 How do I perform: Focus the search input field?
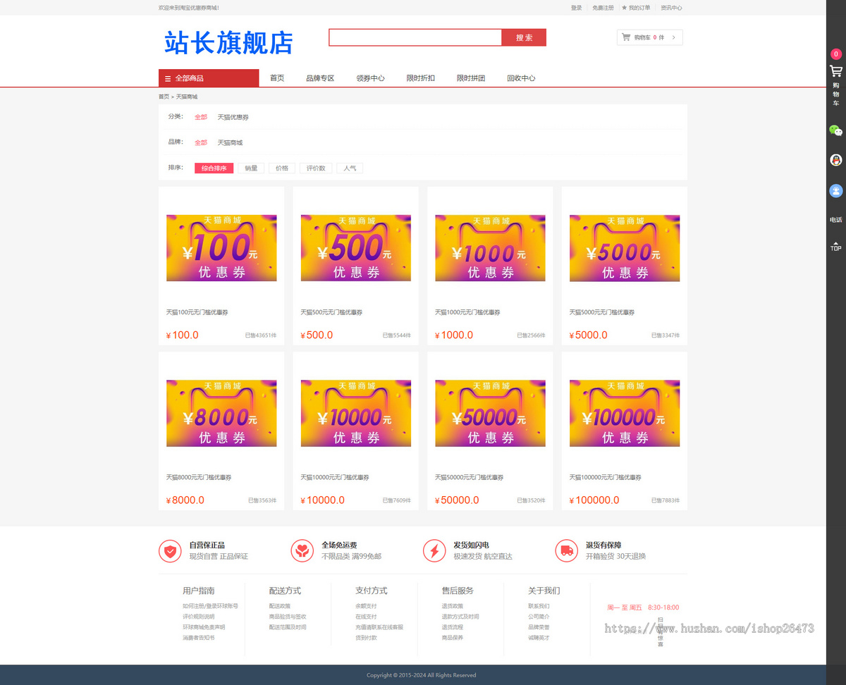[415, 37]
